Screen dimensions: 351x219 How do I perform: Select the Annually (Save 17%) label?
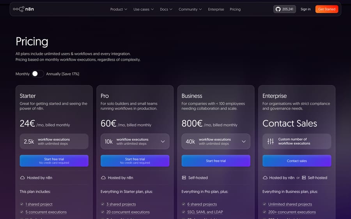point(63,74)
